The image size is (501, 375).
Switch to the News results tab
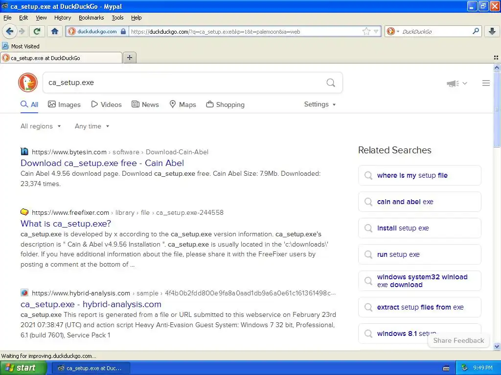tap(145, 104)
